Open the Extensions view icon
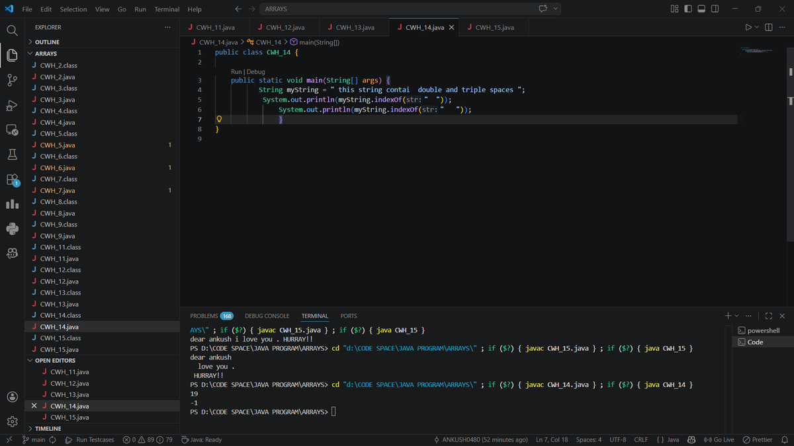794x446 pixels. tap(12, 180)
